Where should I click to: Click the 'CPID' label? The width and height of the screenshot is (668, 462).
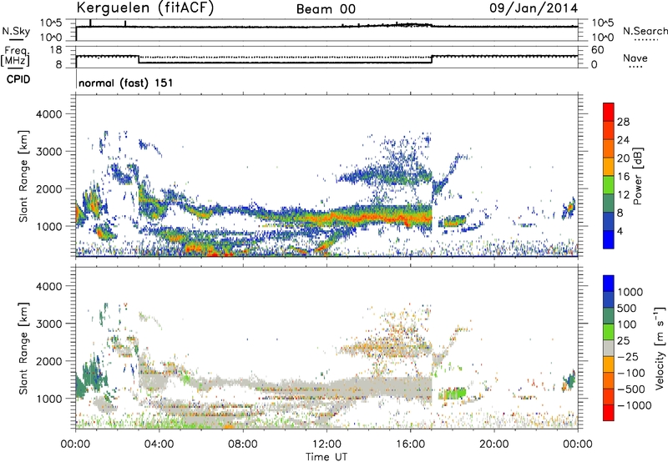tap(18, 79)
